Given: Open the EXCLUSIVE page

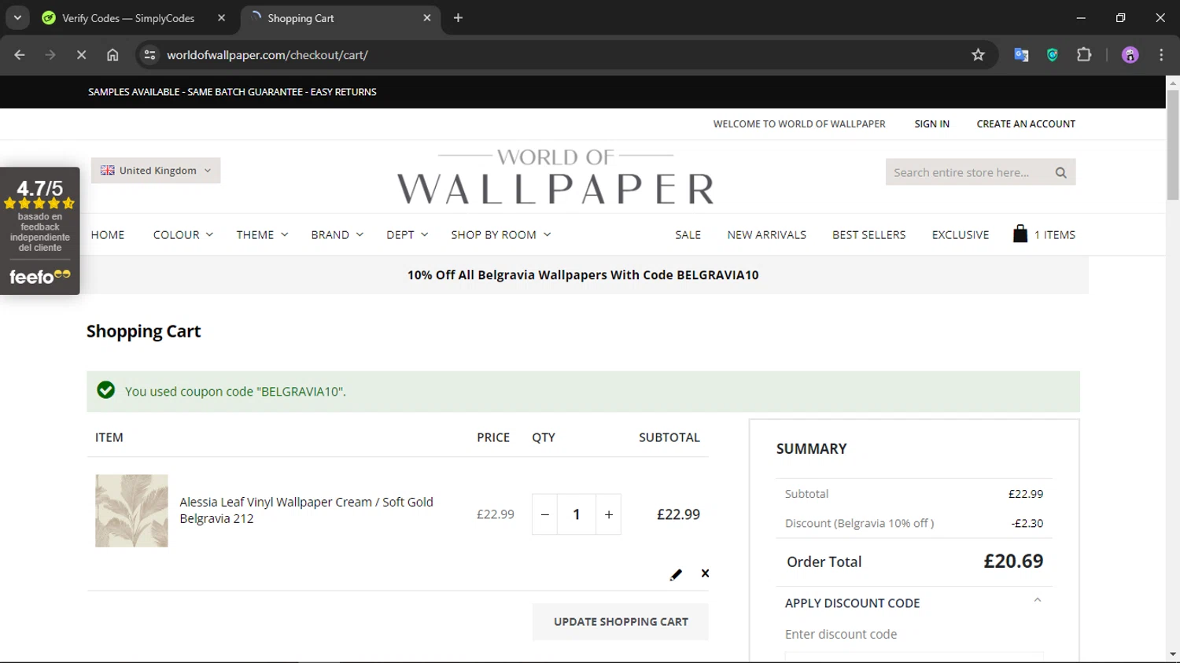Looking at the screenshot, I should click(960, 235).
